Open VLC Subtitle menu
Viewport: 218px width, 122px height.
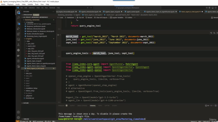30,4
